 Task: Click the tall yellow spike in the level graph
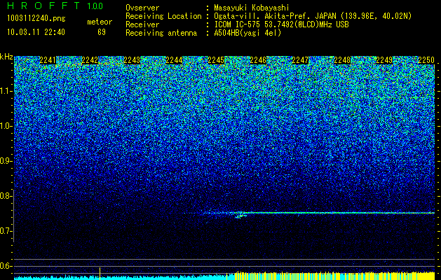pos(100,273)
